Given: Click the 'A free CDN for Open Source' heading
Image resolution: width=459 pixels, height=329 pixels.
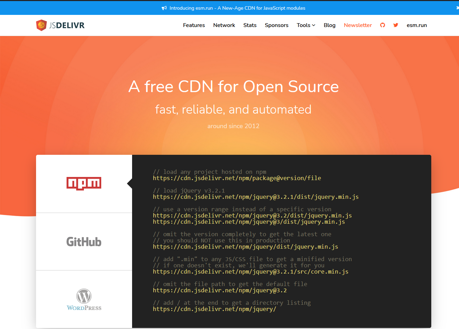Looking at the screenshot, I should tap(234, 87).
